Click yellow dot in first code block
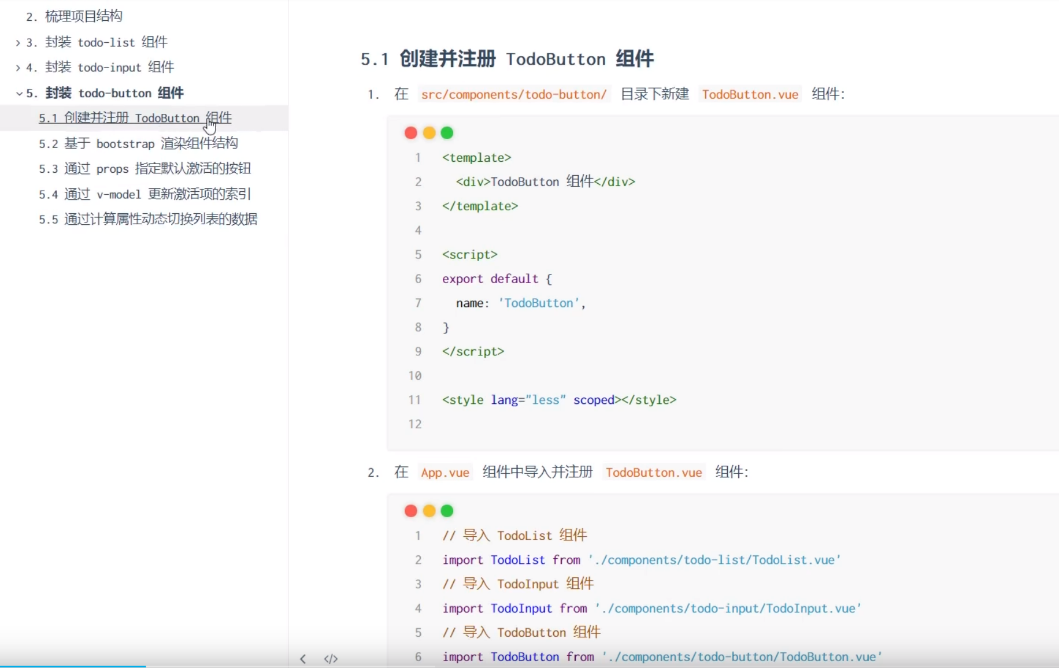Image resolution: width=1059 pixels, height=668 pixels. [x=429, y=133]
